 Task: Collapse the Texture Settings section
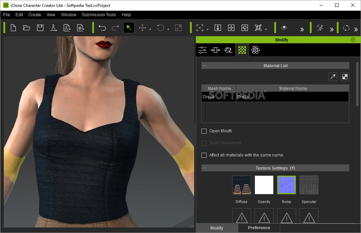click(205, 168)
